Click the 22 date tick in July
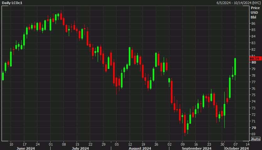The height and width of the screenshot is (150, 262). pyautogui.click(x=90, y=144)
